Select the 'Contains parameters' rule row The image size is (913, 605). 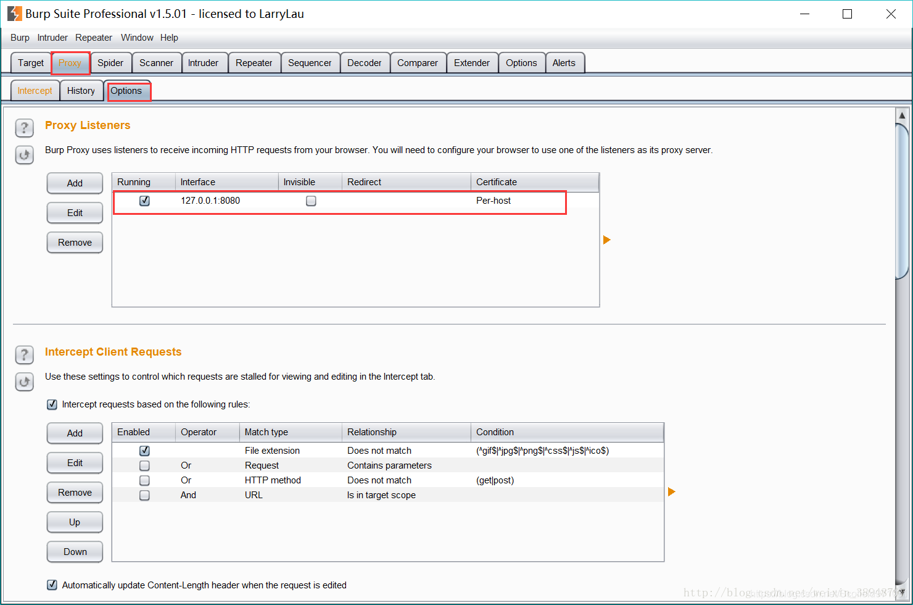[x=388, y=465]
